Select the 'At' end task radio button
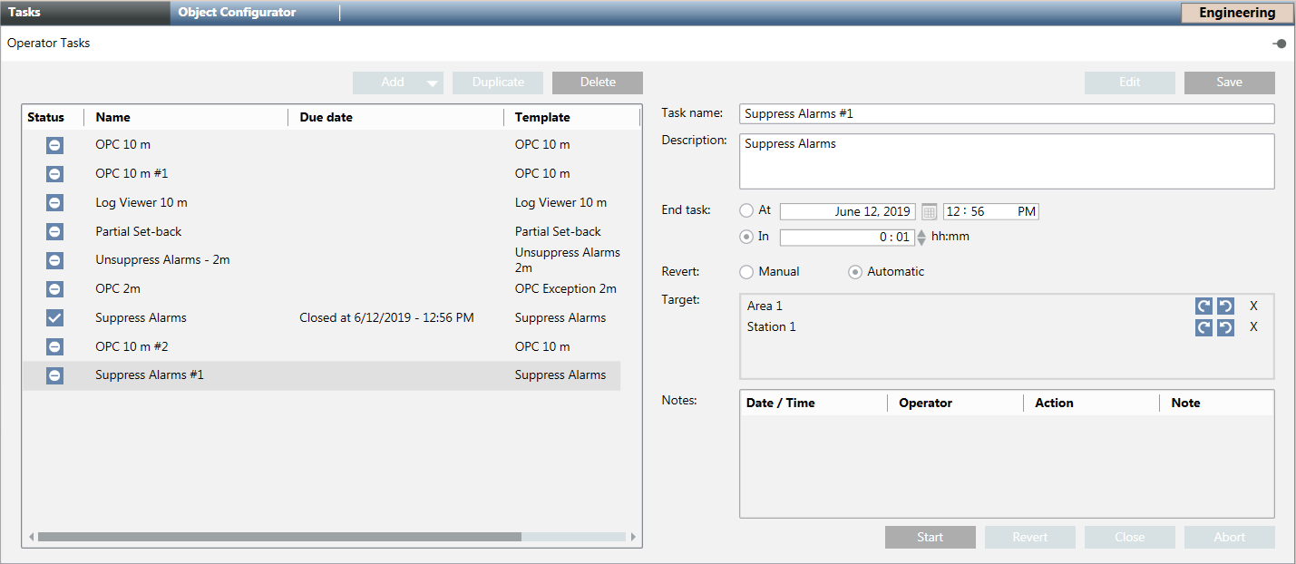Viewport: 1296px width, 564px height. pyautogui.click(x=746, y=210)
